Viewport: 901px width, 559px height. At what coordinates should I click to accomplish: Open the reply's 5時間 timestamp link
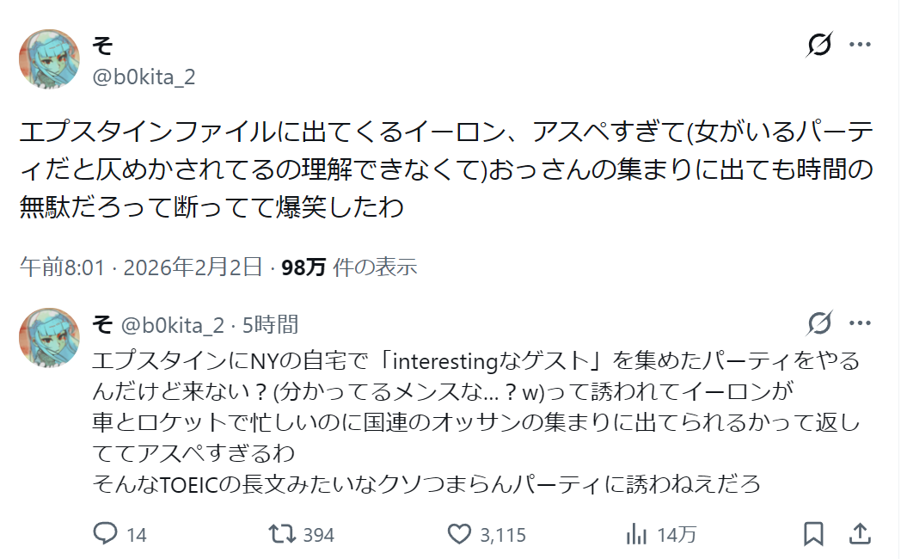click(271, 324)
